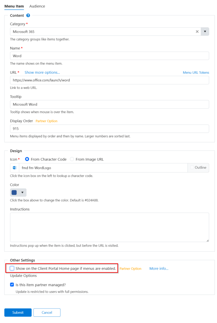Select the Menu Item tab
Image resolution: width=217 pixels, height=323 pixels.
pyautogui.click(x=14, y=6)
